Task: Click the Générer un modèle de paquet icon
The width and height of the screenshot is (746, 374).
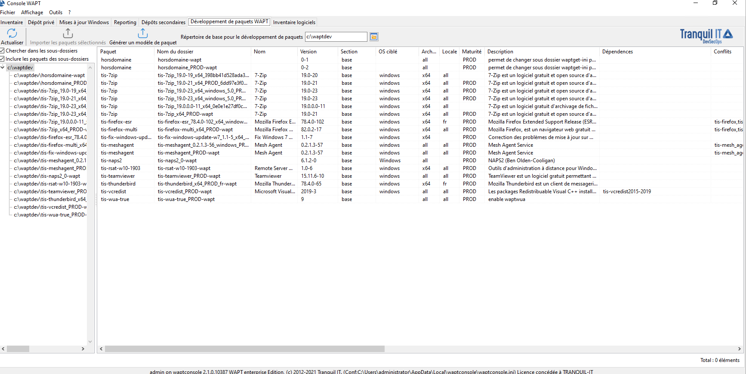Action: tap(143, 33)
